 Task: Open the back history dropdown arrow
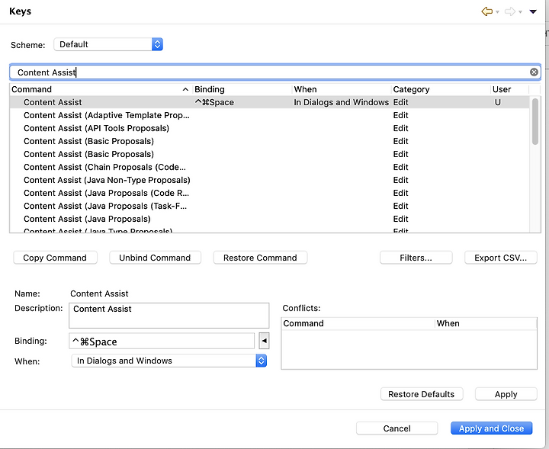coord(497,12)
